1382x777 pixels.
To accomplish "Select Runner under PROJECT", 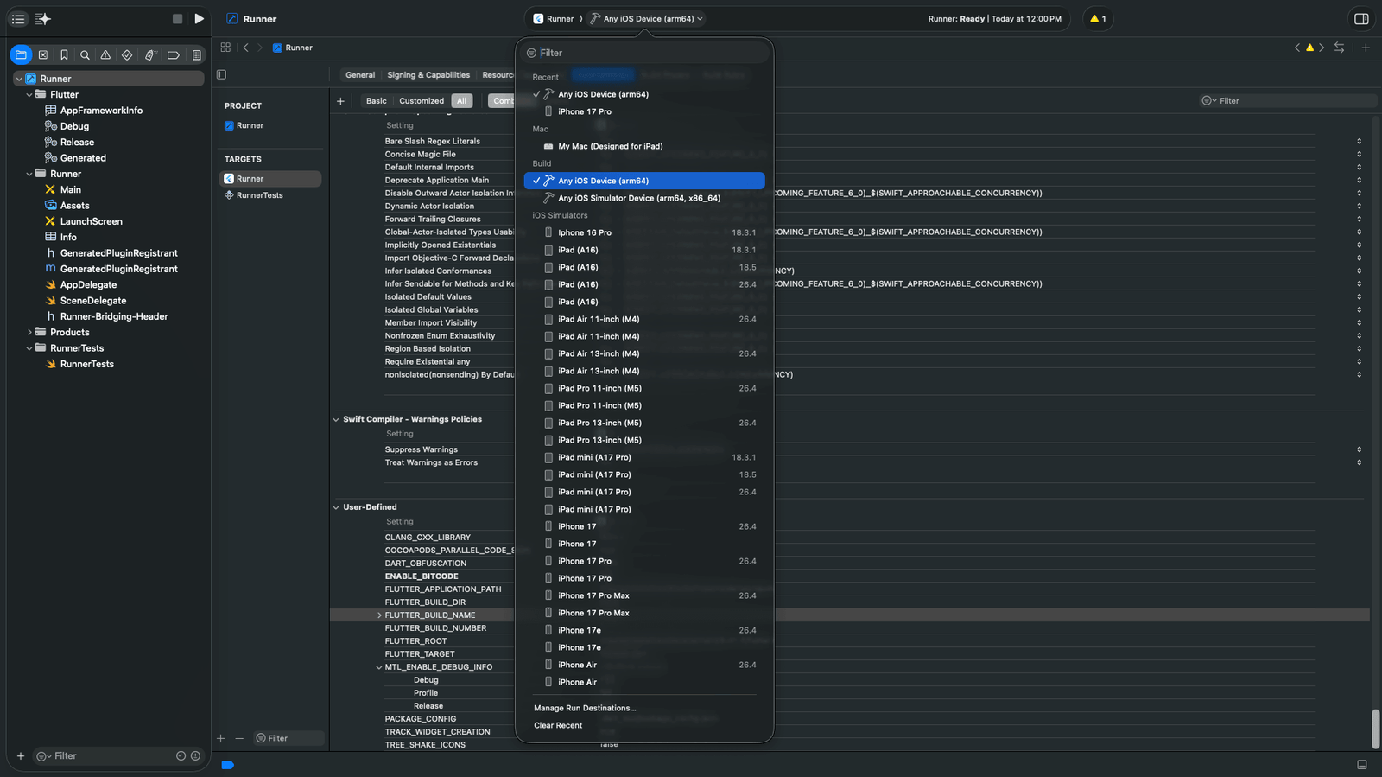I will (250, 125).
